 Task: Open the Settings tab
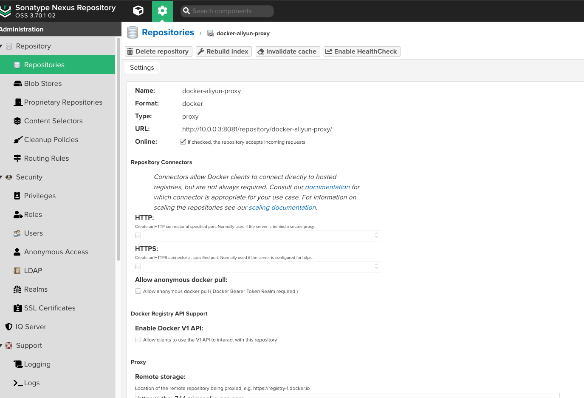[x=142, y=68]
